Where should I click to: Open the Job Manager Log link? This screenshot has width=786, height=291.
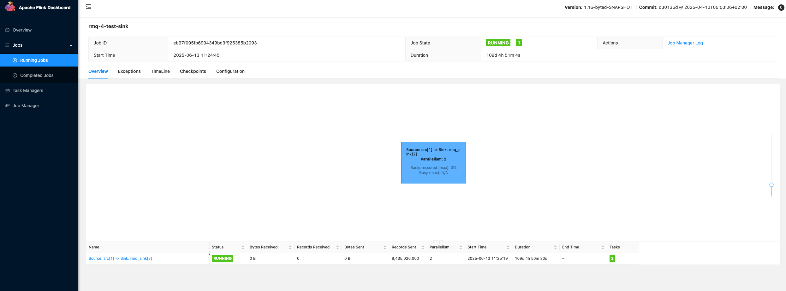click(685, 43)
